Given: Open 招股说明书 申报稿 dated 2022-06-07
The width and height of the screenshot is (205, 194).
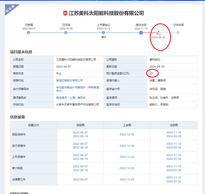Looking at the screenshot, I should tap(80, 132).
